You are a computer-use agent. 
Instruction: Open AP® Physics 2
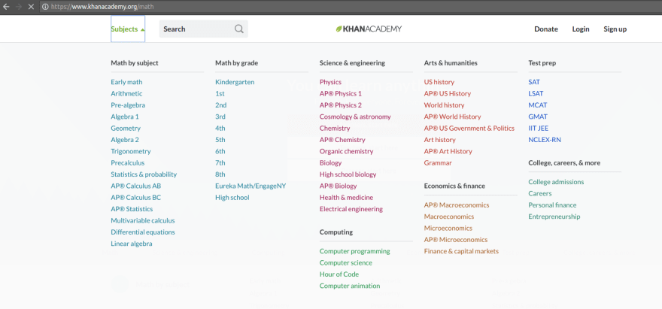point(341,105)
